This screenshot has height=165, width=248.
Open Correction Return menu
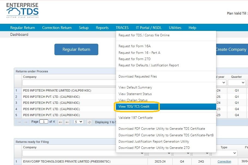[x=57, y=28]
